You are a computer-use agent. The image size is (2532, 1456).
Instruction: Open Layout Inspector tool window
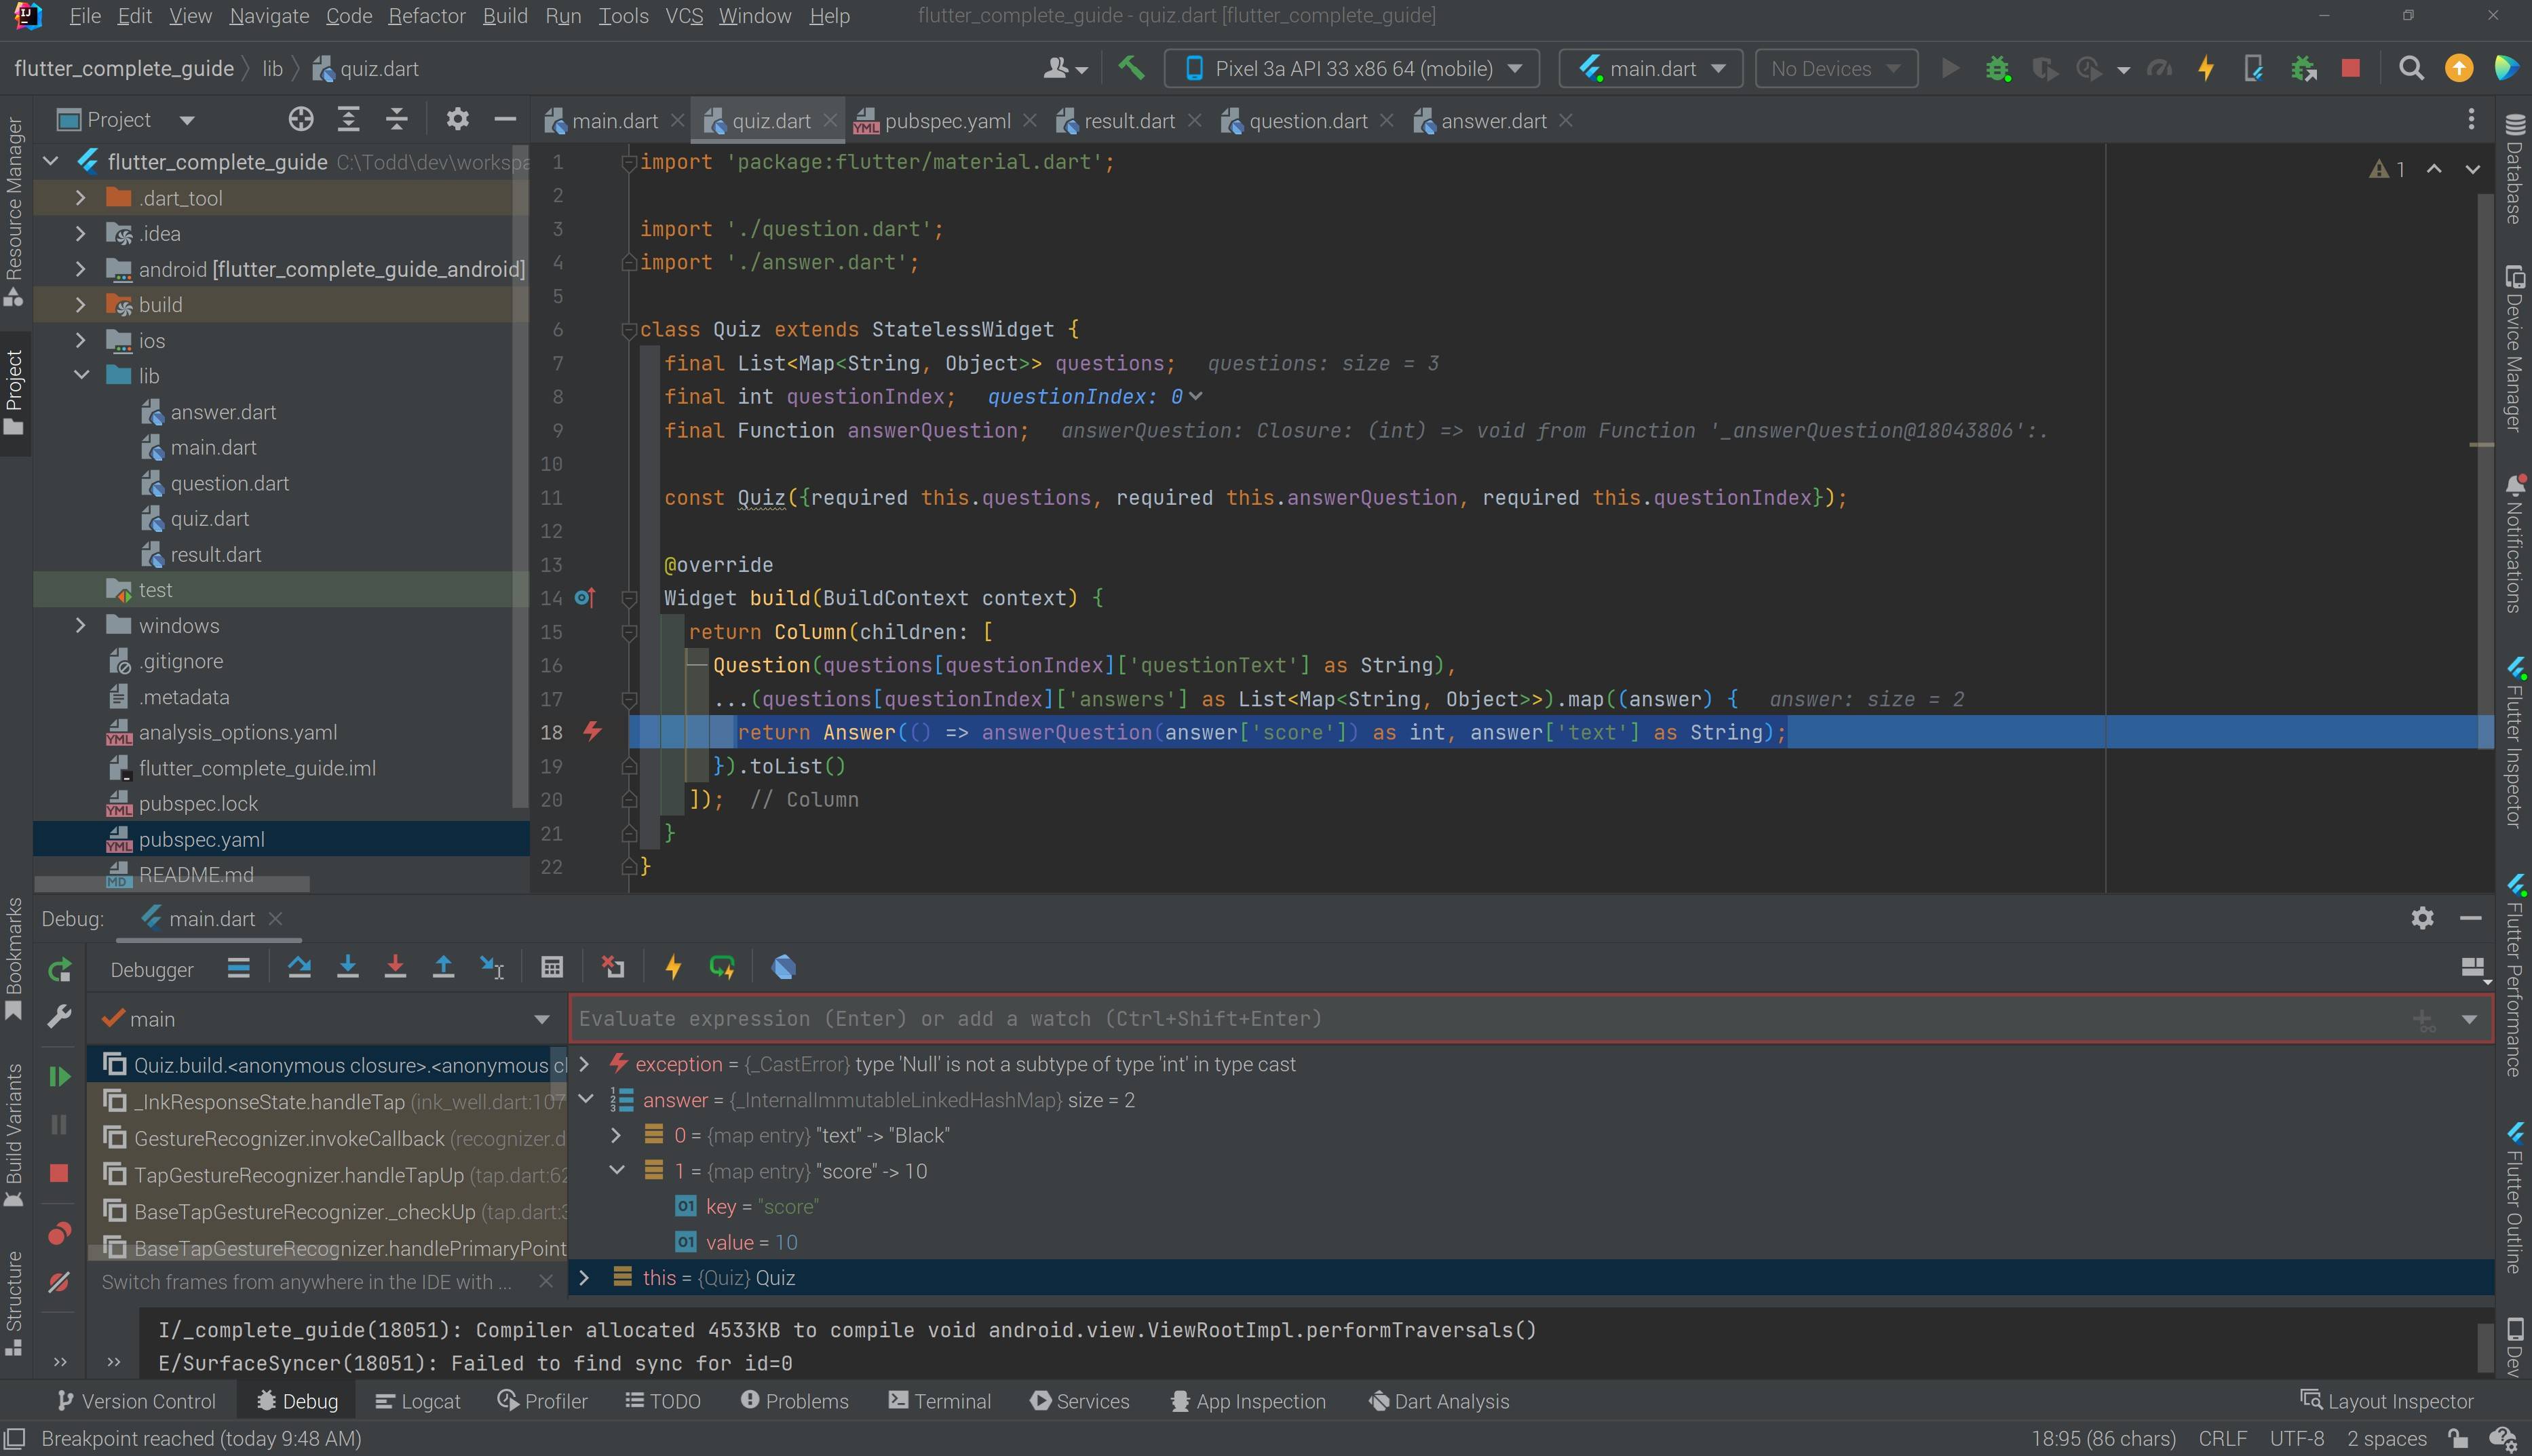2386,1401
